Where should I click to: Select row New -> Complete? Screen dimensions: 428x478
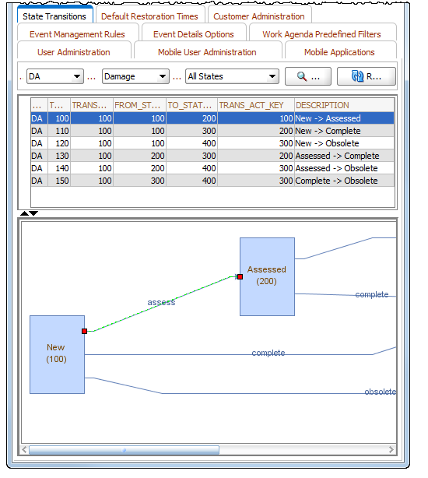(212, 131)
